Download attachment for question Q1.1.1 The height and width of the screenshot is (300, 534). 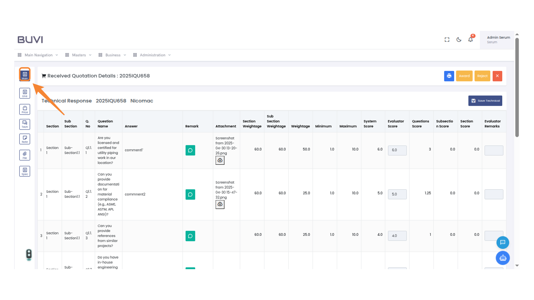coord(220,160)
